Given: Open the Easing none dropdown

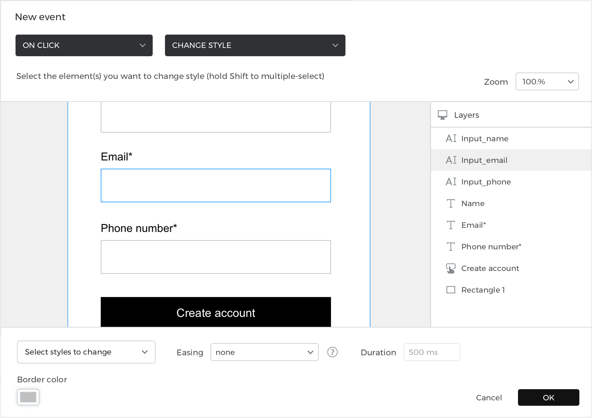Looking at the screenshot, I should coord(264,352).
